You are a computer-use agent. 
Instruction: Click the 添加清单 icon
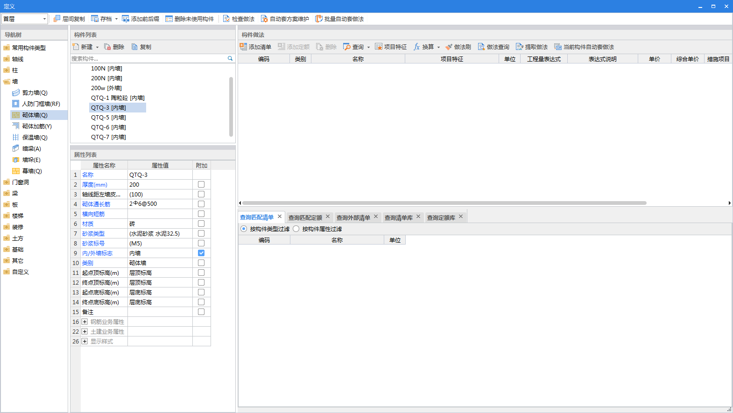243,47
